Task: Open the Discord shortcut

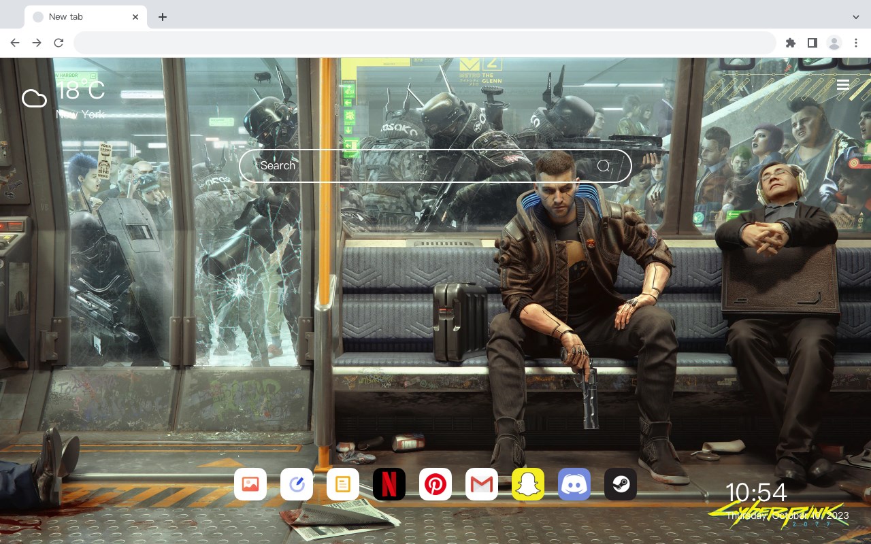Action: click(x=574, y=484)
